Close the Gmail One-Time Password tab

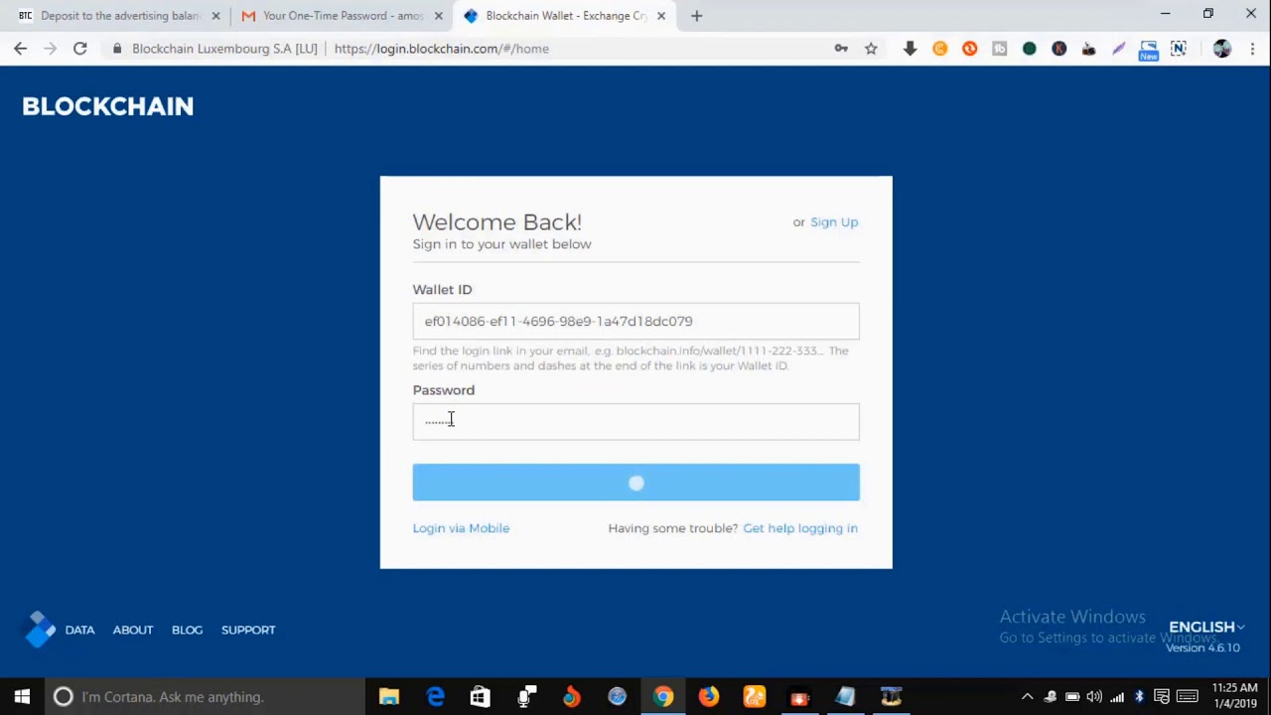438,16
